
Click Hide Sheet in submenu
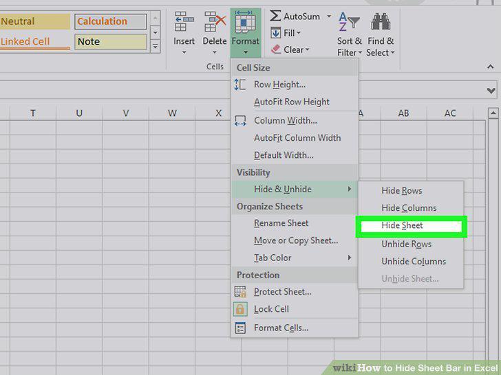click(412, 227)
